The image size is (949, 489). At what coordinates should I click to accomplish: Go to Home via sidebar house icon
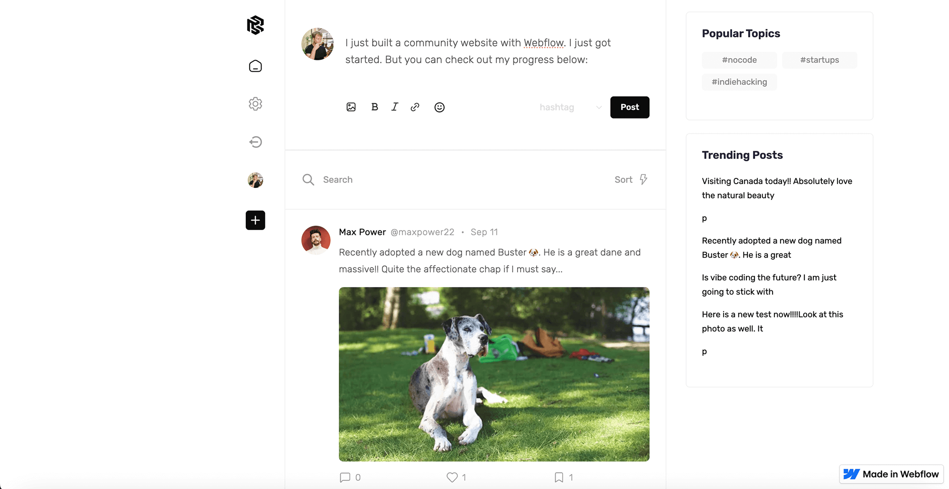coord(255,66)
